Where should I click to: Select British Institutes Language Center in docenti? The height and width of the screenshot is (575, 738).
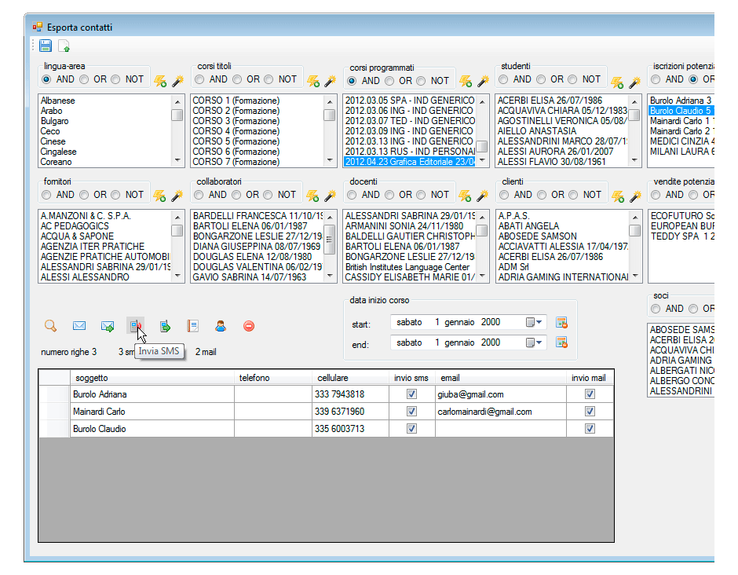pos(410,267)
